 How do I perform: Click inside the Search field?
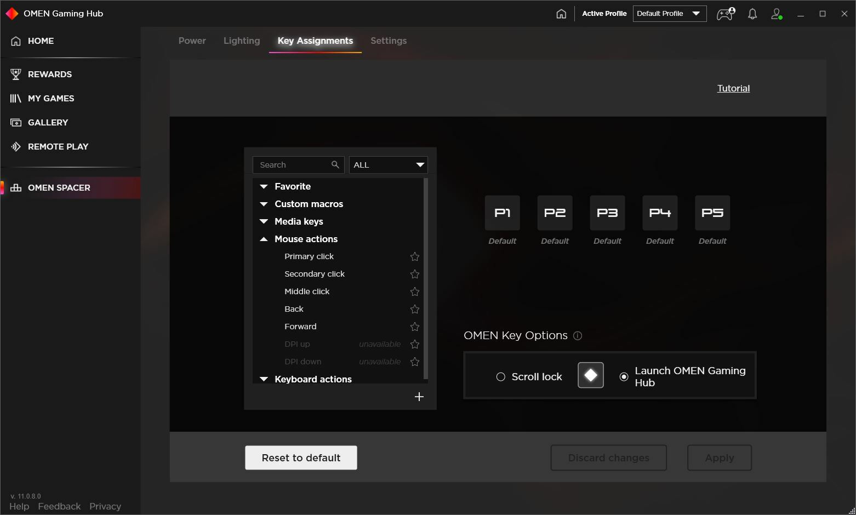pos(293,164)
